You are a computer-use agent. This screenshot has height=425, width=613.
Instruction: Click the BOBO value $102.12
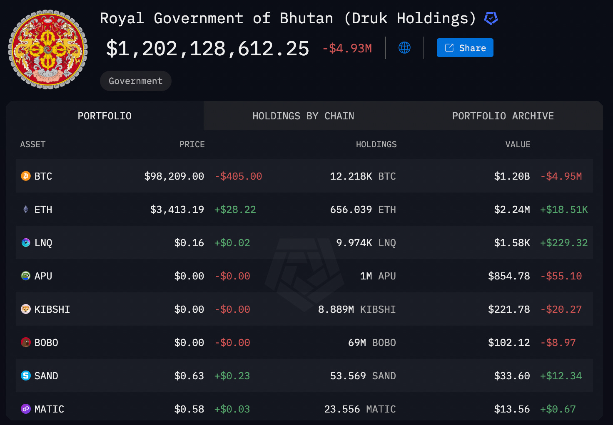(x=509, y=343)
